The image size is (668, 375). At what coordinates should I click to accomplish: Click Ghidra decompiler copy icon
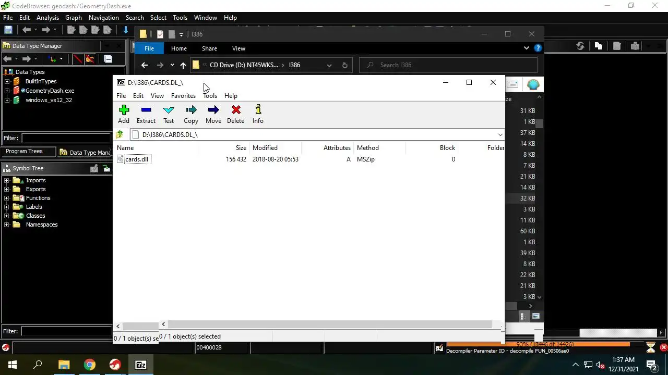click(599, 46)
